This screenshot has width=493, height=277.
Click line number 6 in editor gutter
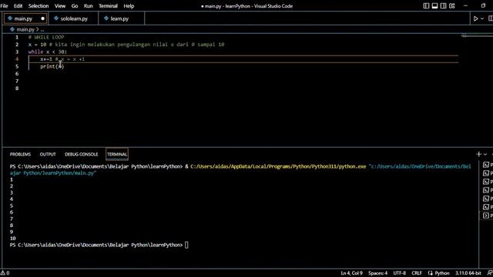(17, 74)
